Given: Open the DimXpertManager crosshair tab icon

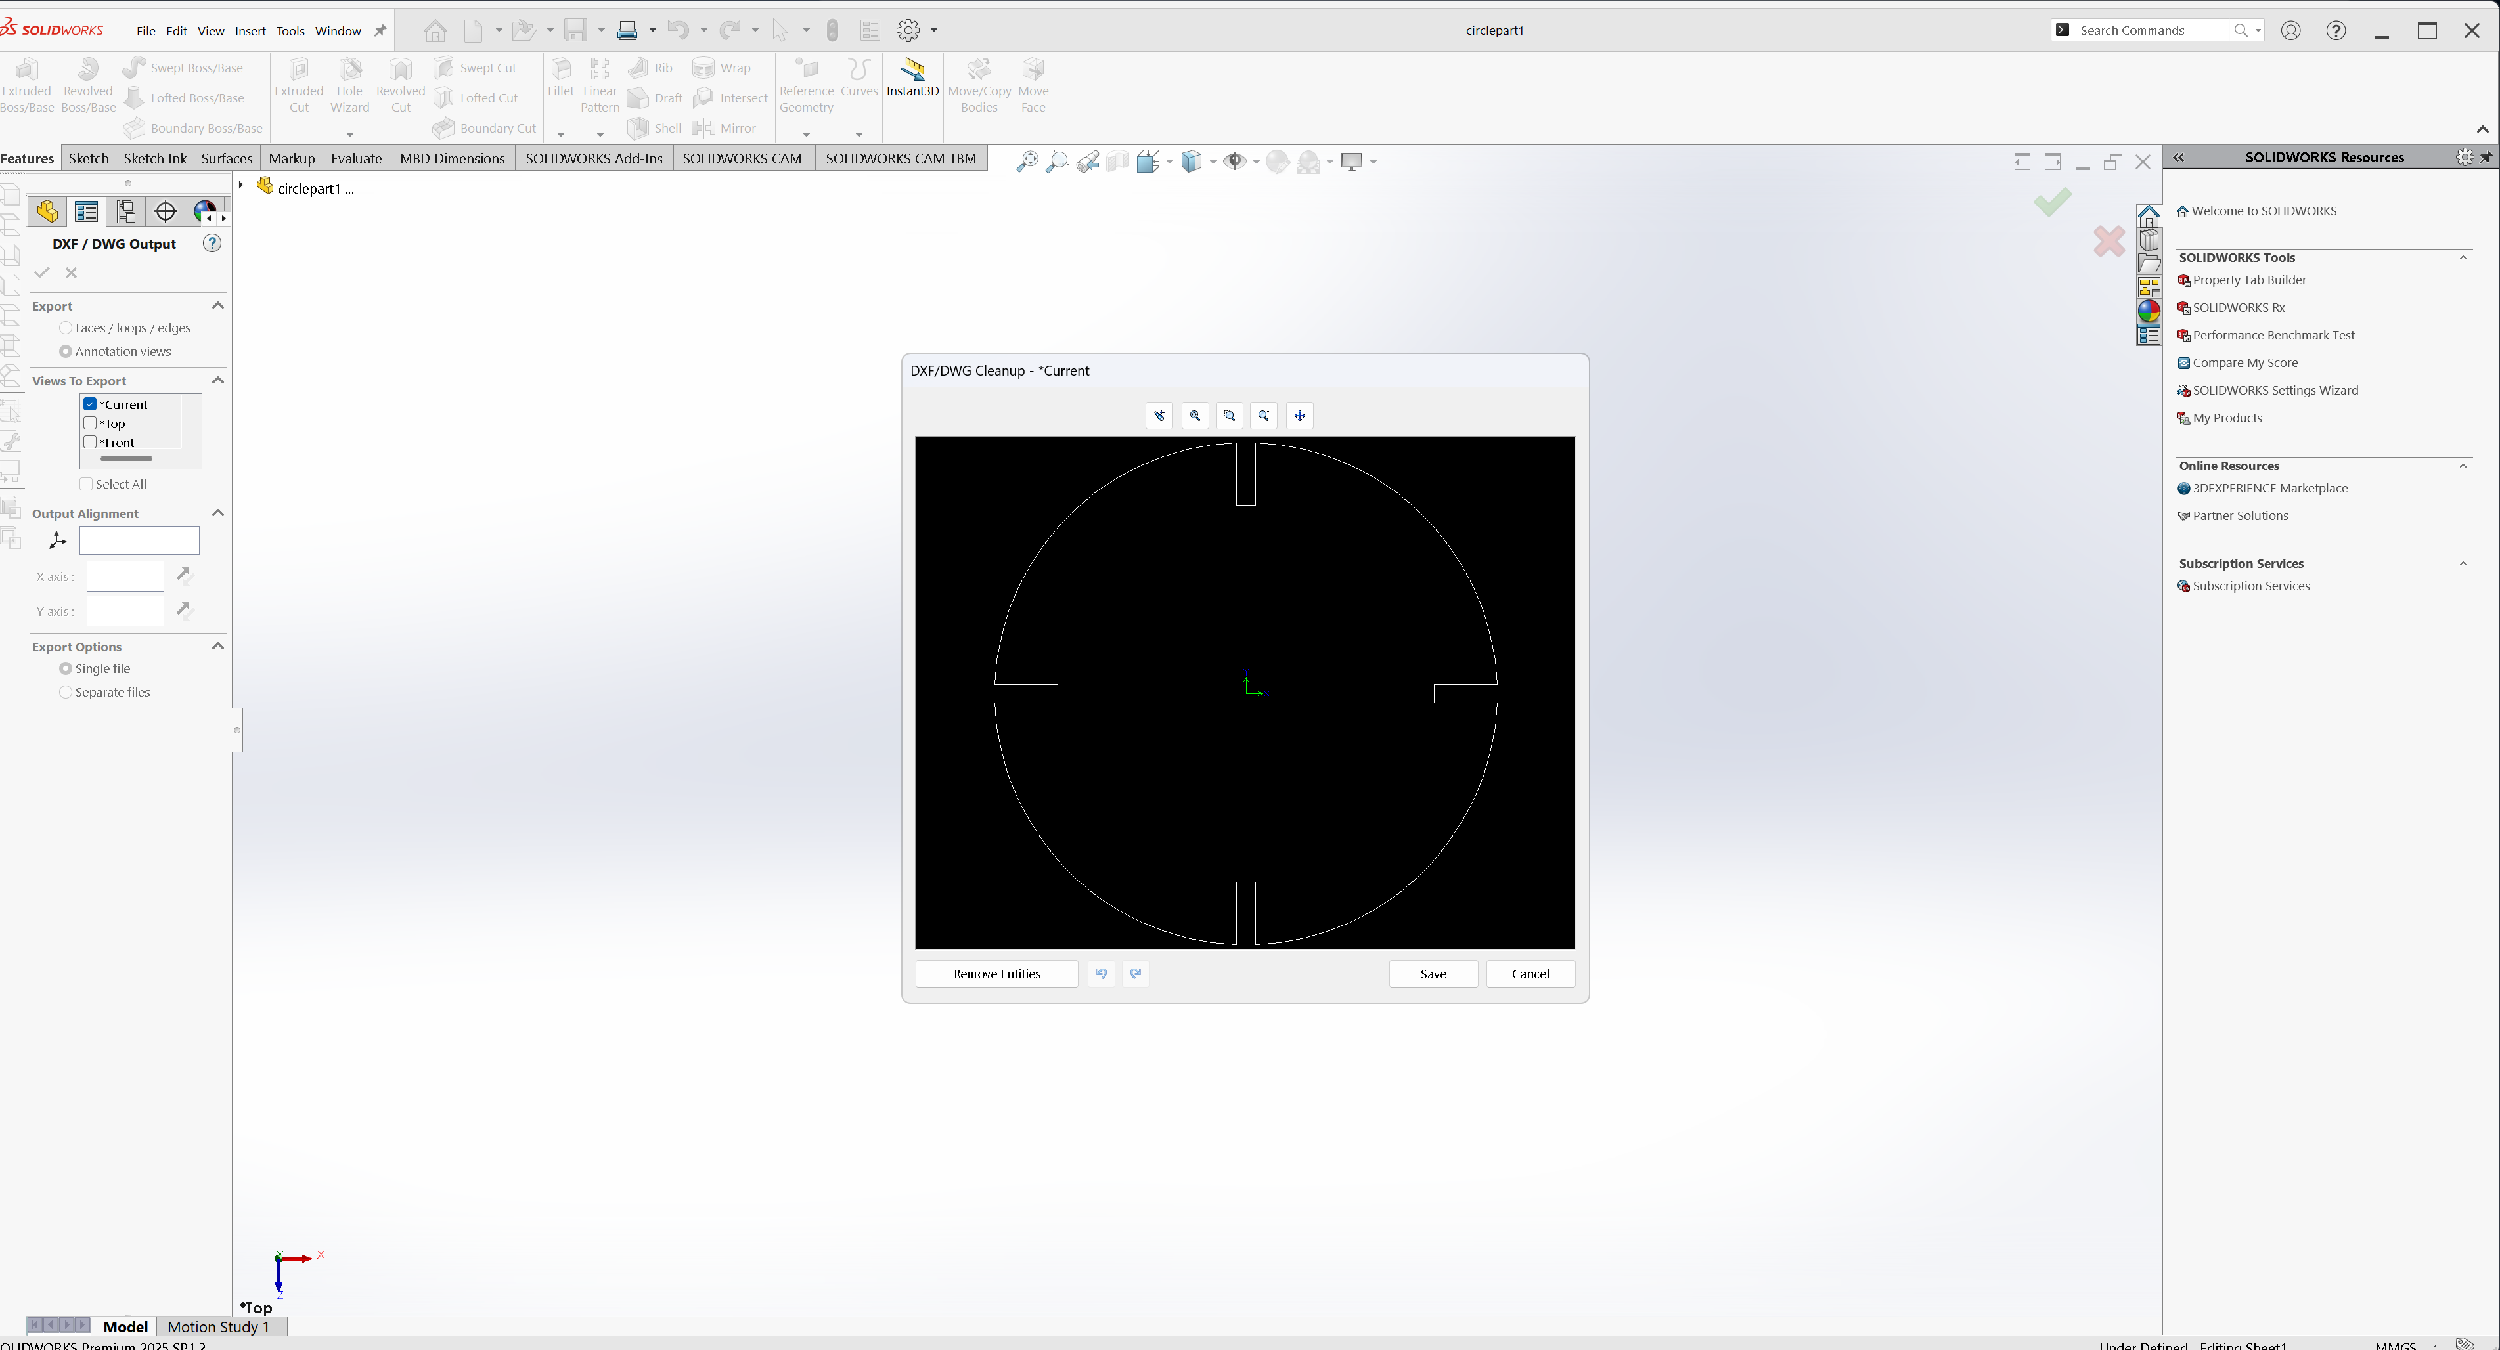Looking at the screenshot, I should [165, 211].
